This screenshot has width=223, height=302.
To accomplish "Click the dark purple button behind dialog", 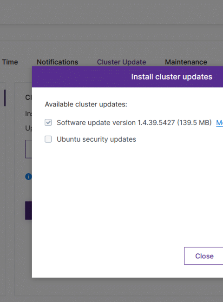I will click(x=28, y=210).
